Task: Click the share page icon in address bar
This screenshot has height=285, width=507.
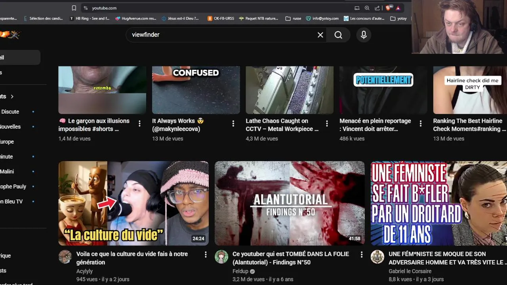Action: tap(377, 8)
